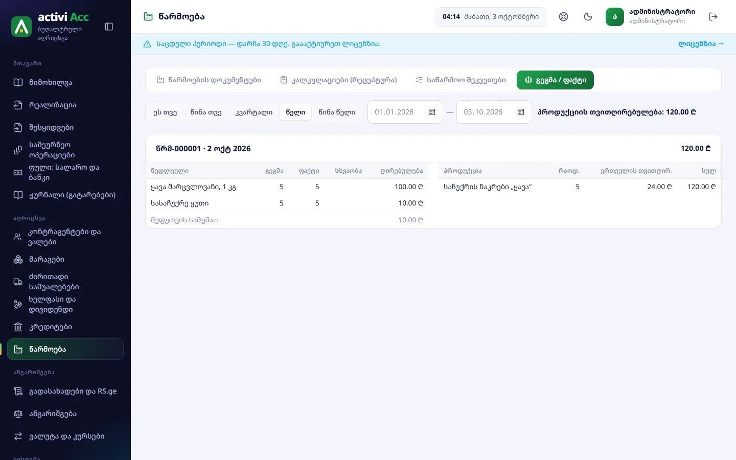Toggle dark mode with the moon icon
The height and width of the screenshot is (460, 736).
pyautogui.click(x=588, y=17)
